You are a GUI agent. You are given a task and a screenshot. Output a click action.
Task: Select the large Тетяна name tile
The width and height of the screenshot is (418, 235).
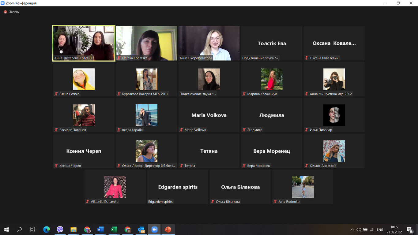[209, 151]
